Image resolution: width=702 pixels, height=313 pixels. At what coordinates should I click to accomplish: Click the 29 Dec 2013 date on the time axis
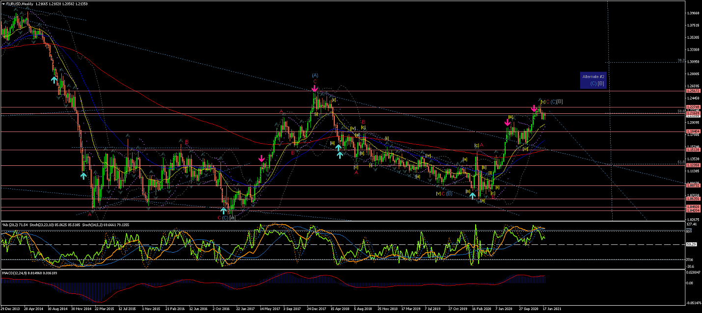pyautogui.click(x=11, y=309)
